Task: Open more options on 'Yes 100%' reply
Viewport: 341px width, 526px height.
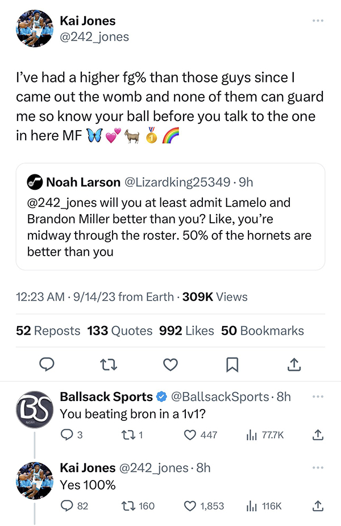Action: click(318, 467)
